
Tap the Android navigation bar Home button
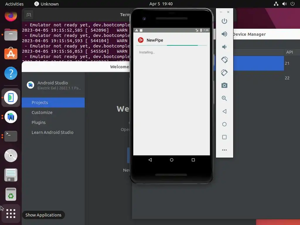point(172,160)
